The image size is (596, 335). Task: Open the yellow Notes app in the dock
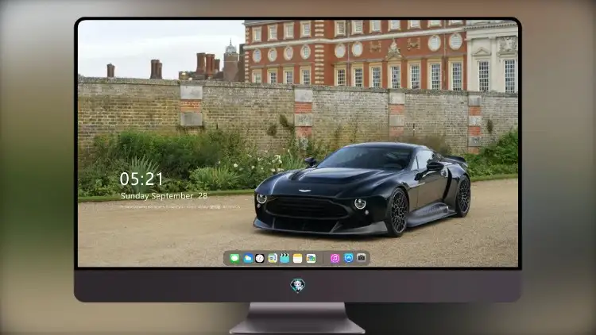pos(298,258)
